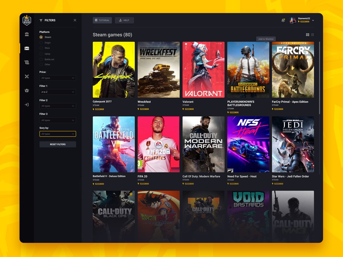Image resolution: width=343 pixels, height=257 pixels.
Task: Choose the Xbox platform option
Action: point(40,48)
